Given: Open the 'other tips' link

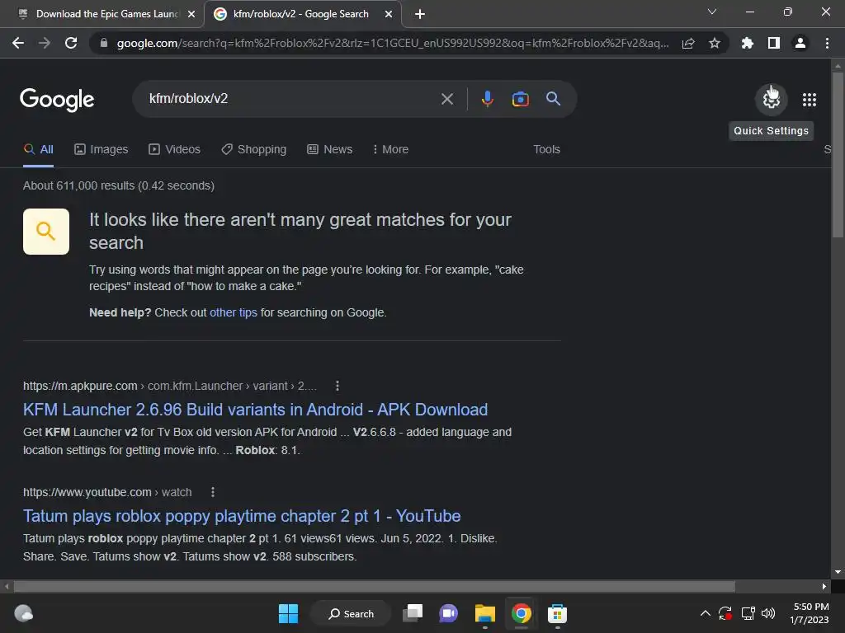Looking at the screenshot, I should click(234, 312).
